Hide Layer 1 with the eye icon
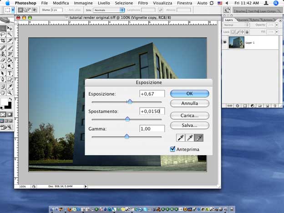 [225, 42]
